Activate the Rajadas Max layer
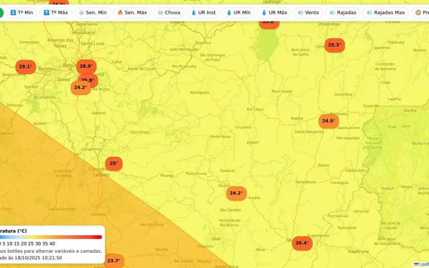Image resolution: width=429 pixels, height=268 pixels. pyautogui.click(x=385, y=12)
